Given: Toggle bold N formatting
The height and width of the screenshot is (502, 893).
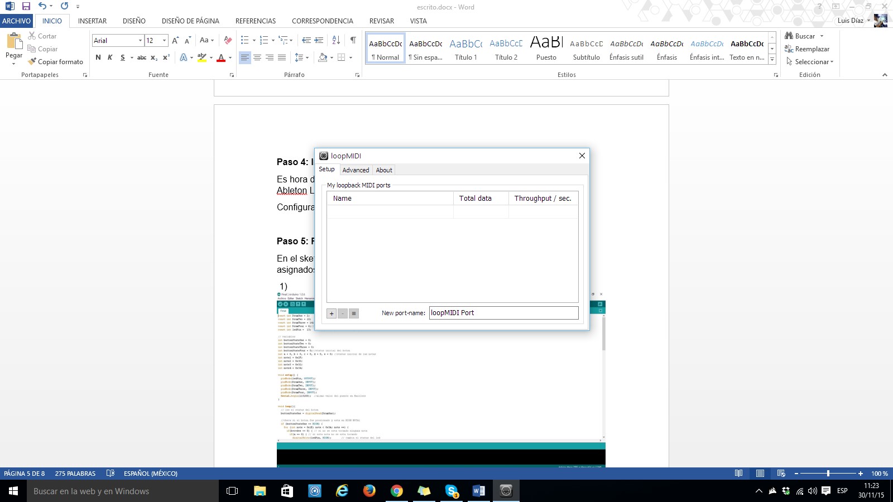Looking at the screenshot, I should tap(98, 57).
